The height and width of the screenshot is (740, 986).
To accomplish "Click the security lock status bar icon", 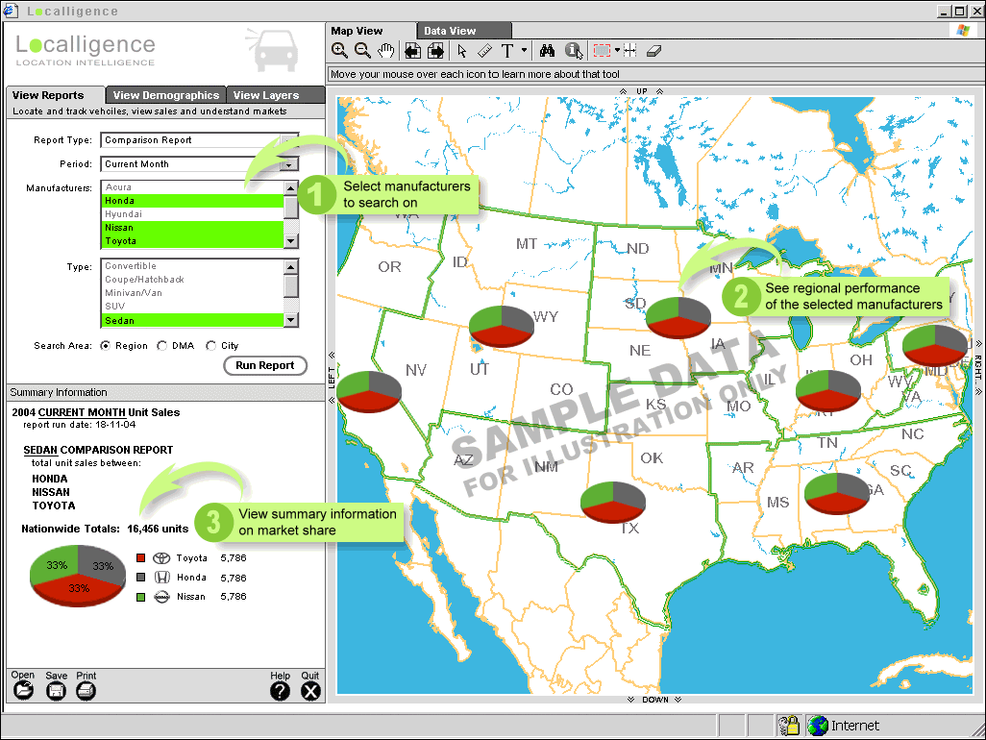I will click(789, 726).
